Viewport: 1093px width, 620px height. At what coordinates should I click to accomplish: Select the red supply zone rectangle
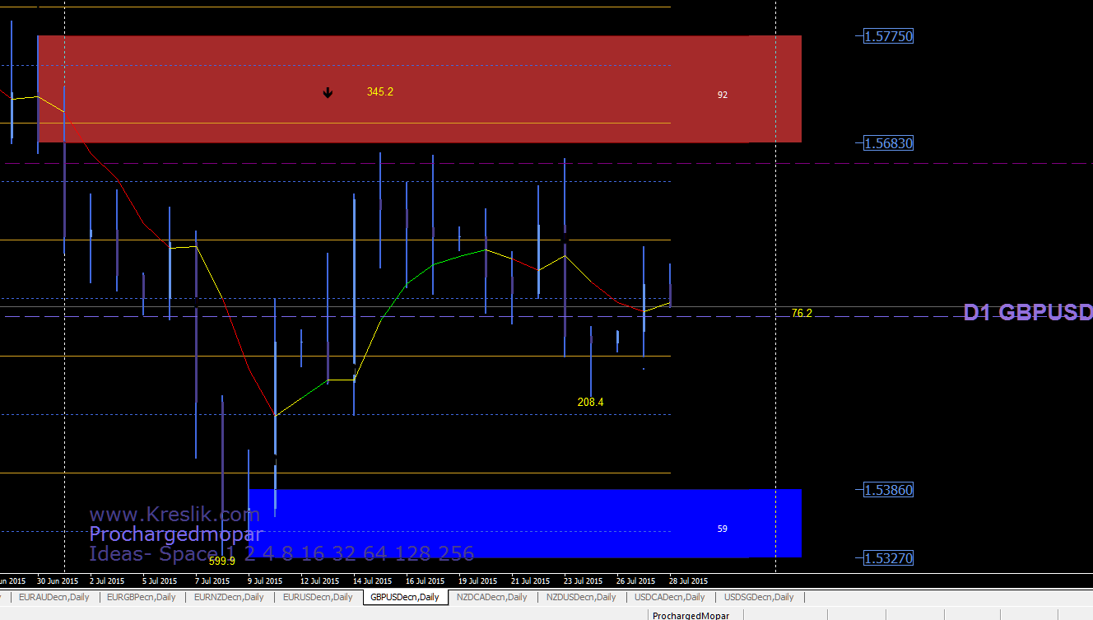pyautogui.click(x=420, y=89)
